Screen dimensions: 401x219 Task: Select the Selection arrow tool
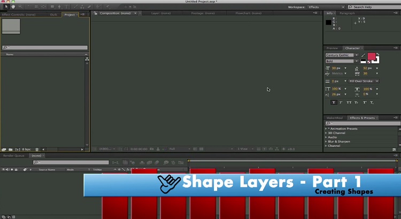tap(6, 6)
